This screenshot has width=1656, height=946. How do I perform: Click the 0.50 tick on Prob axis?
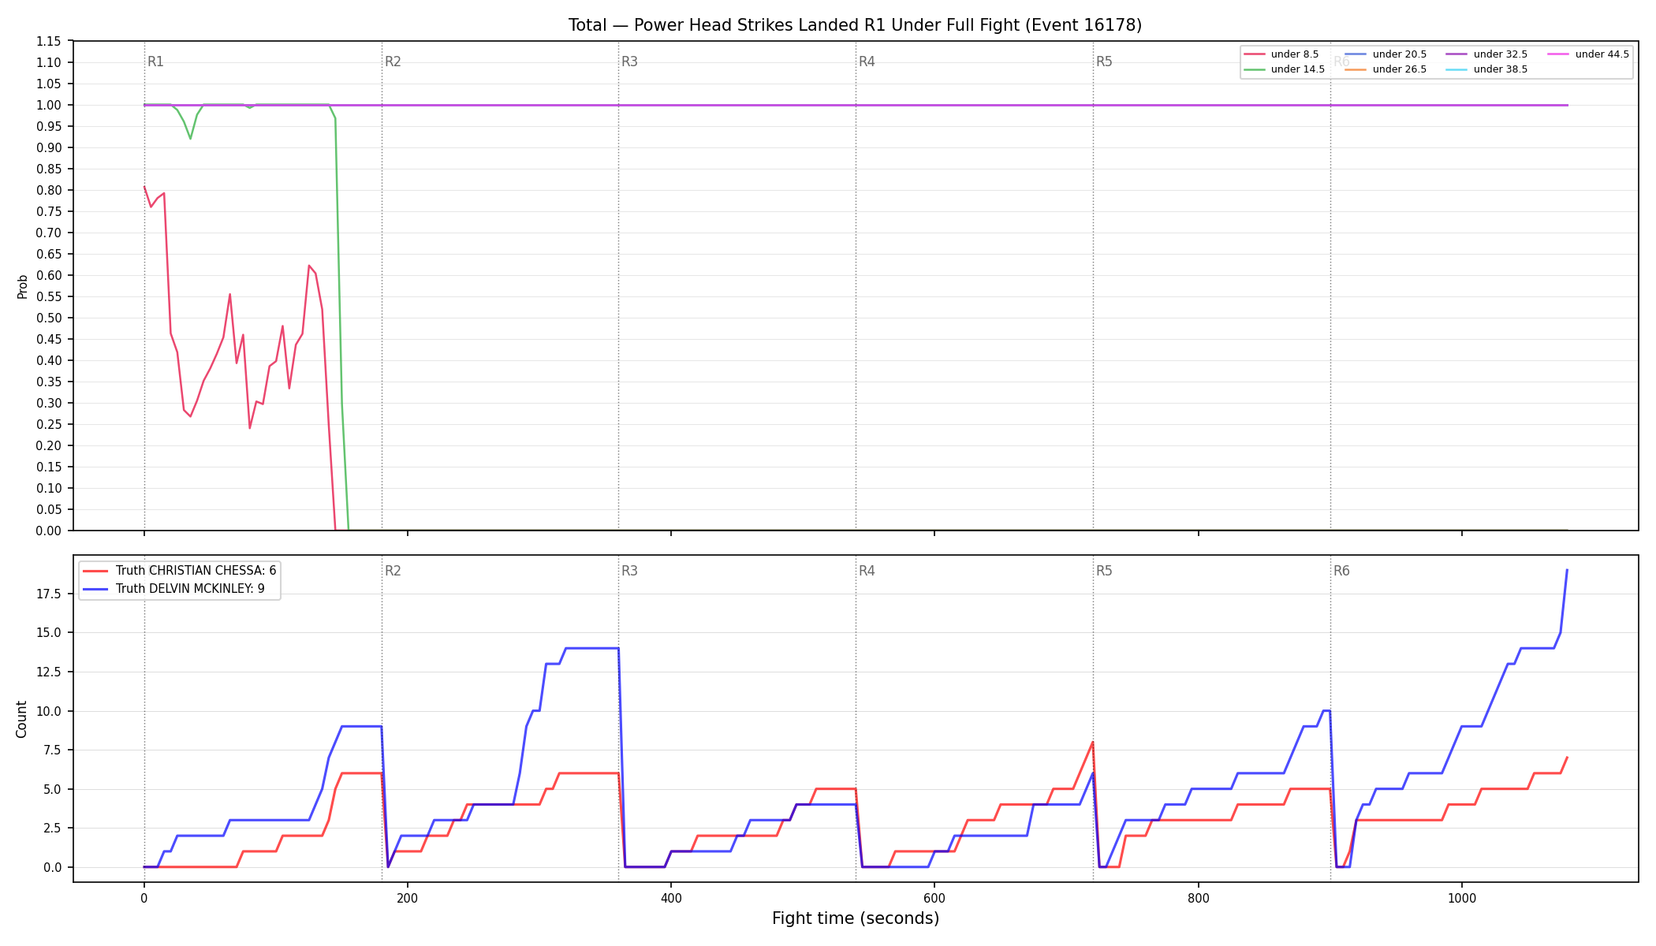click(x=49, y=318)
